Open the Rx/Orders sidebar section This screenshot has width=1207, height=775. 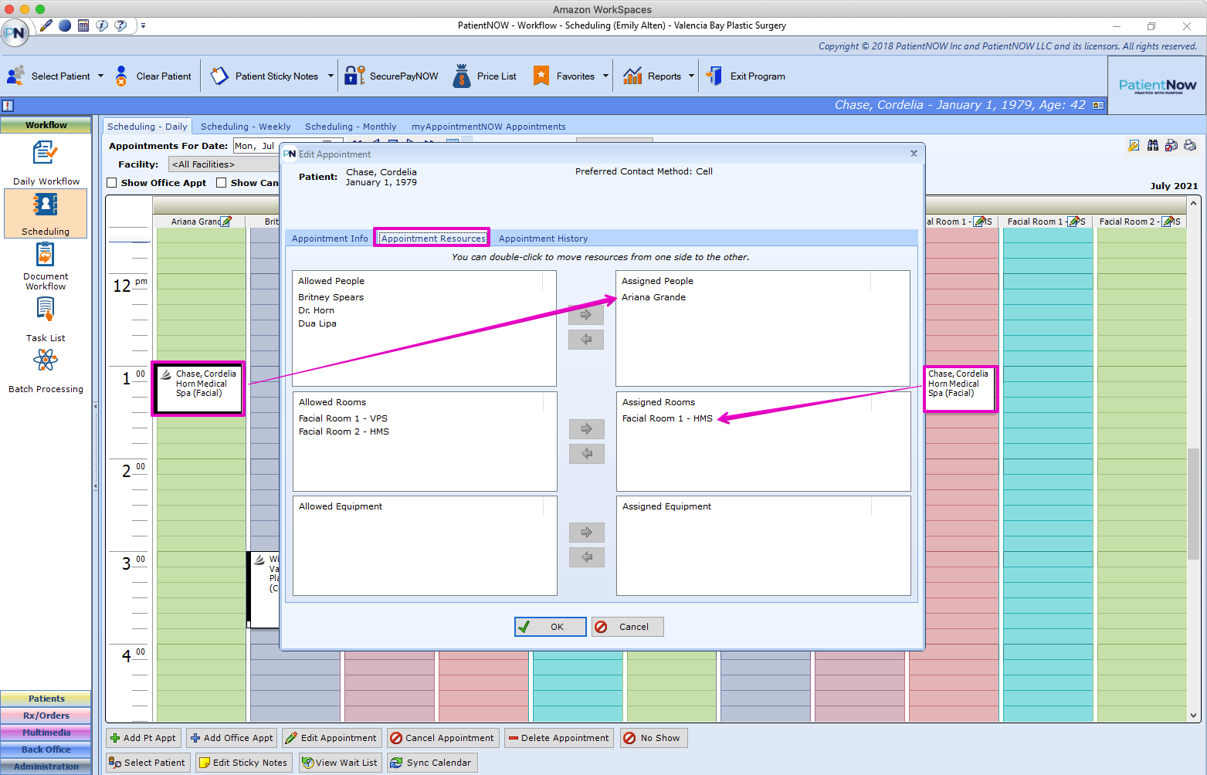(x=46, y=716)
